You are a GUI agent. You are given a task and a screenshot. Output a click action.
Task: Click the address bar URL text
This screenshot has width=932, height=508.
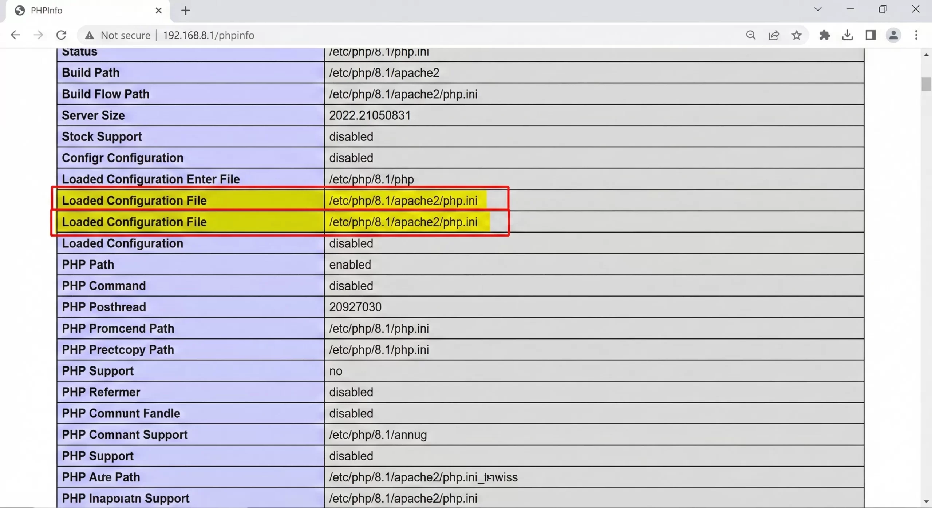pos(209,35)
